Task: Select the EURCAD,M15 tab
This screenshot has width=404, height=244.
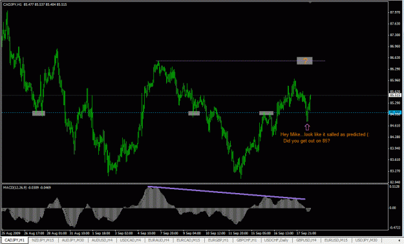Action: (x=188, y=240)
